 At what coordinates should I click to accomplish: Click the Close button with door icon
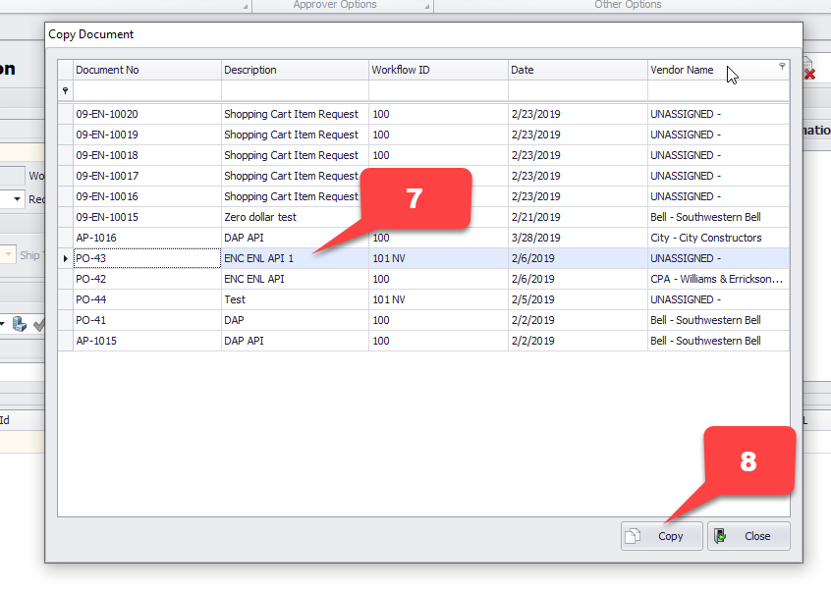748,536
